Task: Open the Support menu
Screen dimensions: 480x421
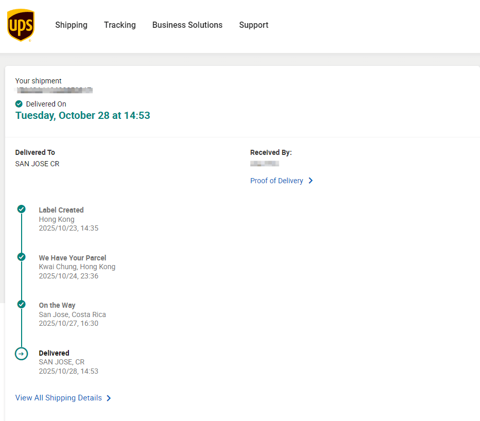Action: click(x=254, y=25)
